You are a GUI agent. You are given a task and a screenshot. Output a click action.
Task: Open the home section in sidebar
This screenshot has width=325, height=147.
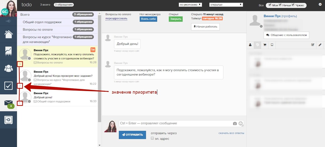click(8, 34)
